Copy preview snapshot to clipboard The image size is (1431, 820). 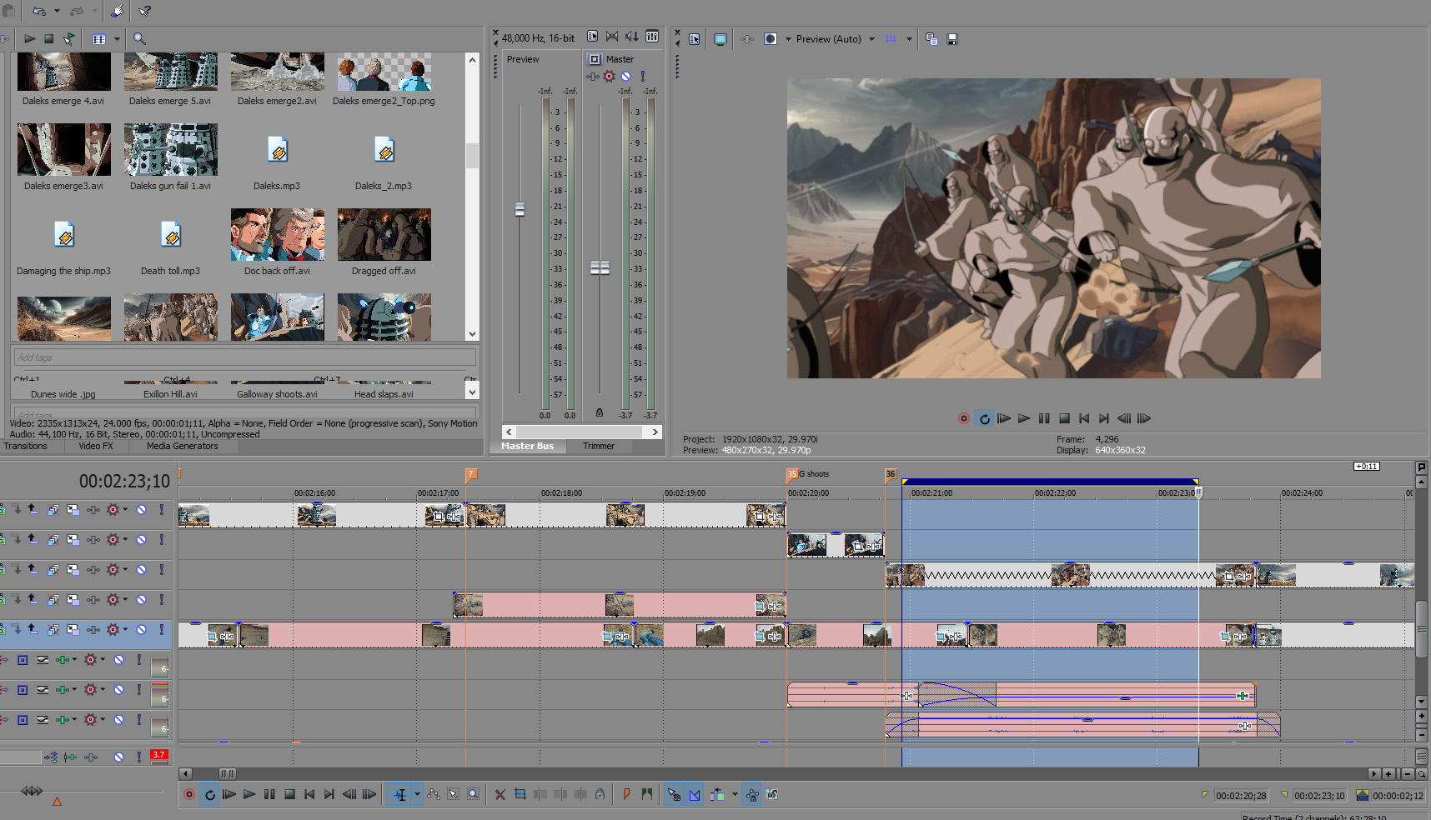pyautogui.click(x=931, y=39)
